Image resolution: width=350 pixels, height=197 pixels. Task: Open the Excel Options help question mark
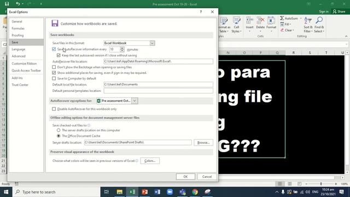[201, 12]
